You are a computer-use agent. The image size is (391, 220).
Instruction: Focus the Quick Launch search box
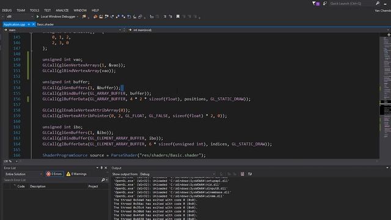[x=352, y=4]
